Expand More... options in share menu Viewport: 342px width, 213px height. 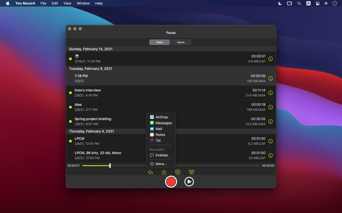(x=161, y=164)
